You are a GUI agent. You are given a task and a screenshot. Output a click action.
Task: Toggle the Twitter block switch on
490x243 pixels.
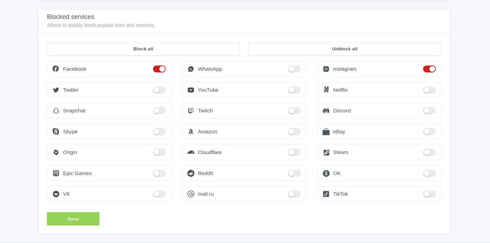[x=159, y=90]
